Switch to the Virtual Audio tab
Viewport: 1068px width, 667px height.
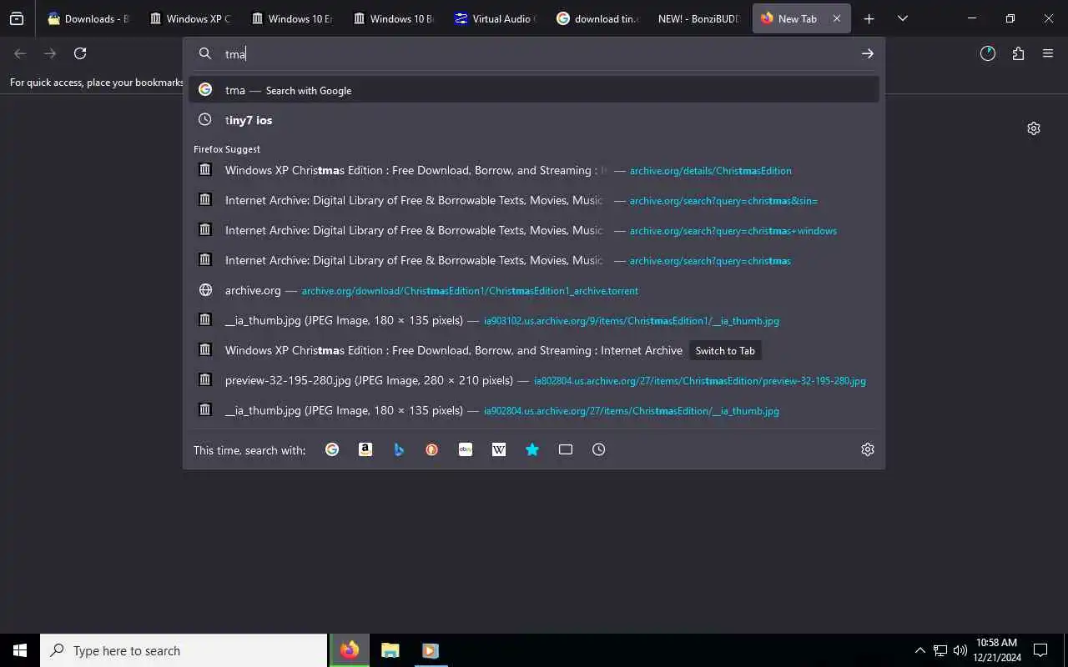496,18
